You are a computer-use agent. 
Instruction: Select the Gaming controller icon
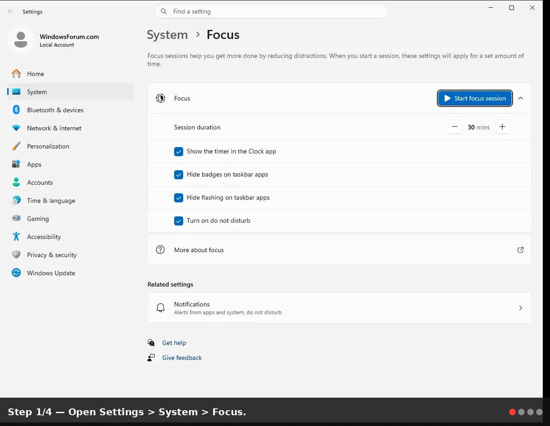pos(16,218)
